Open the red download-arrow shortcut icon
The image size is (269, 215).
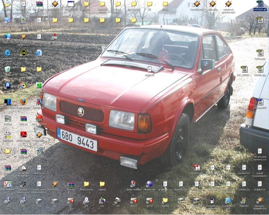[55, 36]
